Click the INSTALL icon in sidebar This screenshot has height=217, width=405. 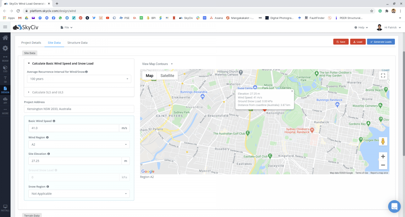pyautogui.click(x=5, y=208)
